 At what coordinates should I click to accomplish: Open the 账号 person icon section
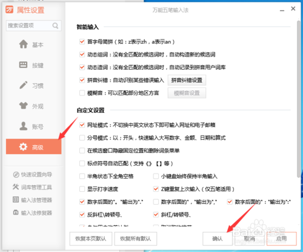coord(23,126)
